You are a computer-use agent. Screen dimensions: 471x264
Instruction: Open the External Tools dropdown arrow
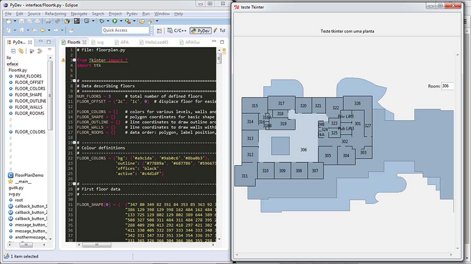click(x=134, y=21)
